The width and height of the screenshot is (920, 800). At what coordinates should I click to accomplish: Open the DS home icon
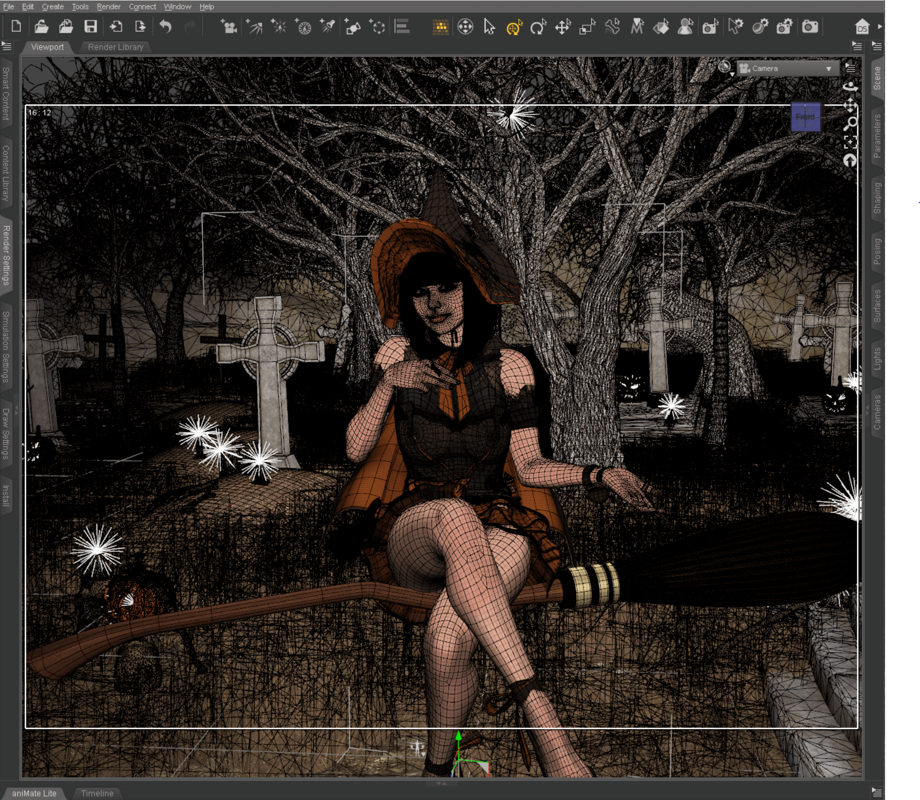[x=862, y=27]
